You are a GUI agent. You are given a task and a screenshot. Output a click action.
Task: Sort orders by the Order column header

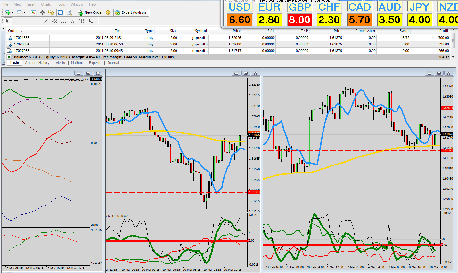[28, 31]
